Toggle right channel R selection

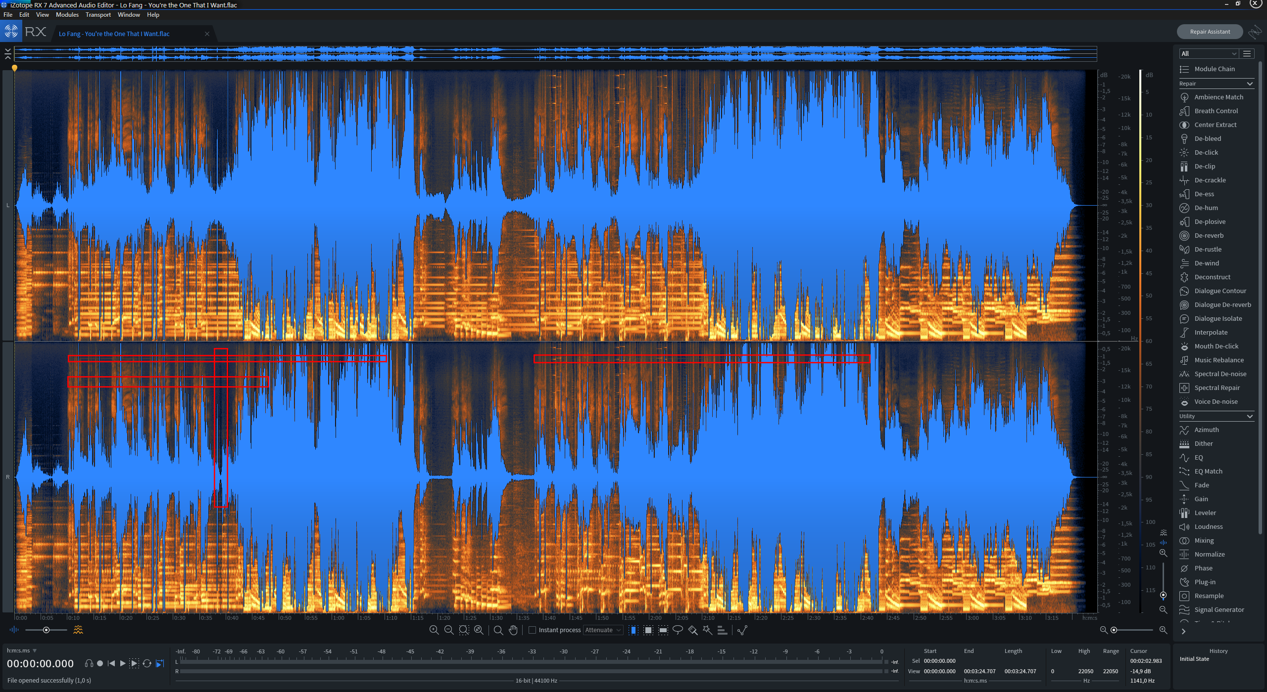tap(7, 477)
